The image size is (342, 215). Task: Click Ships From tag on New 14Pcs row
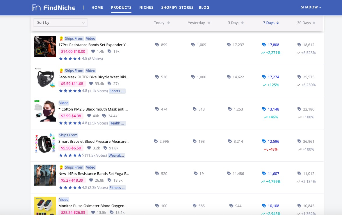coord(74,167)
